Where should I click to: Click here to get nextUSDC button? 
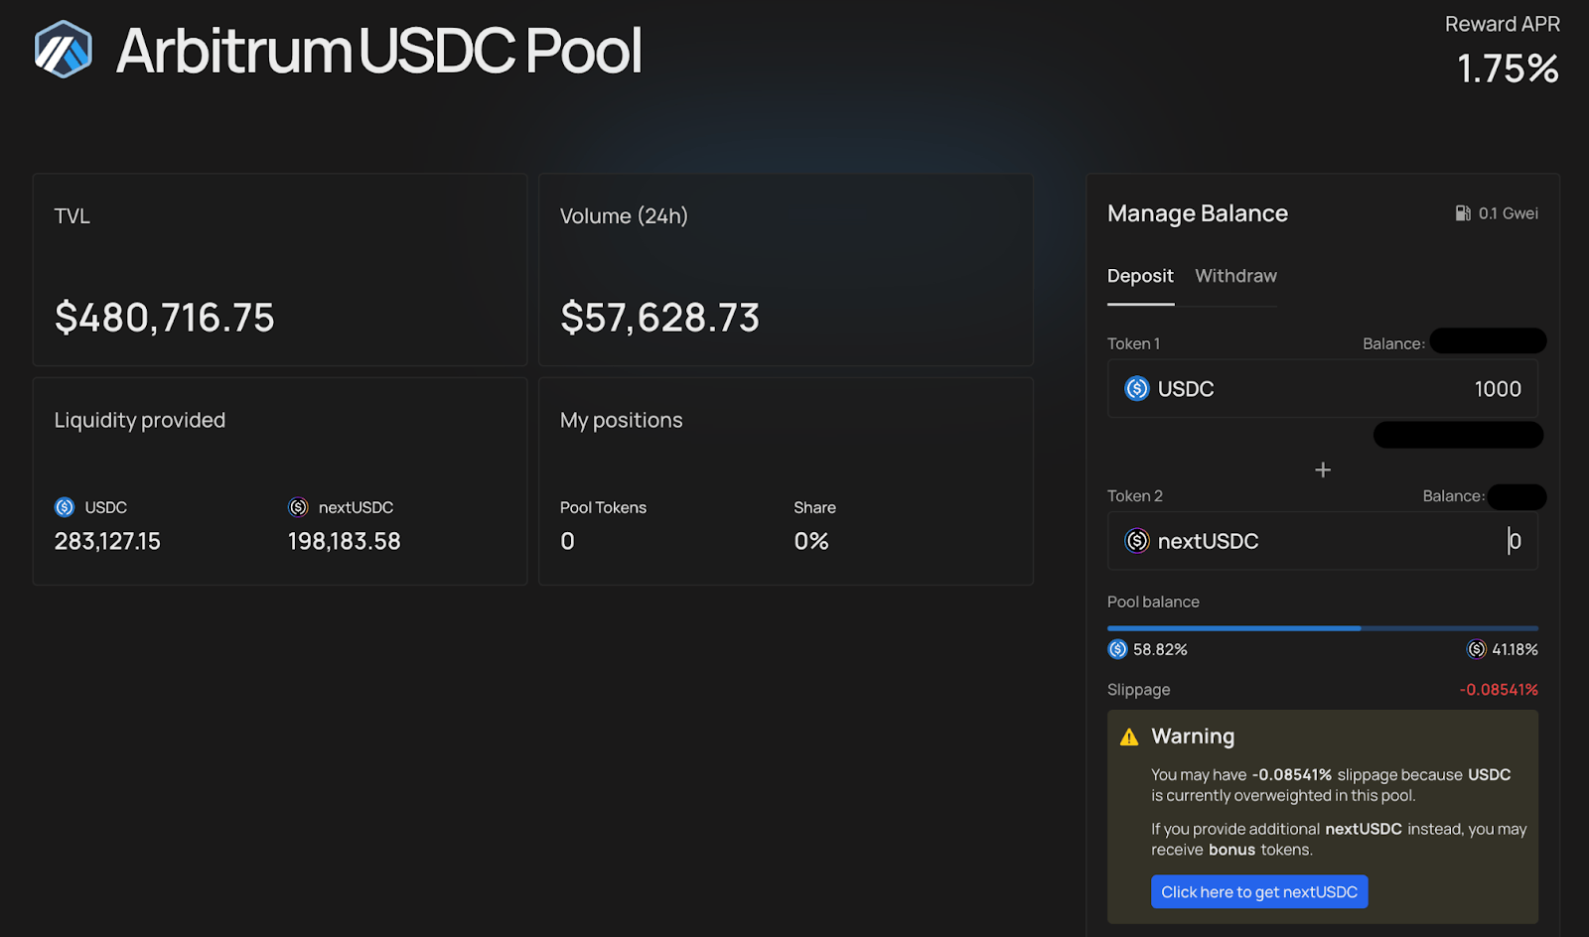1259,891
